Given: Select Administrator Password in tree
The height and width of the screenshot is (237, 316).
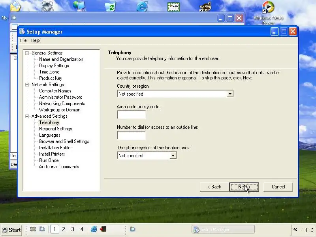Looking at the screenshot, I should pos(61,97).
